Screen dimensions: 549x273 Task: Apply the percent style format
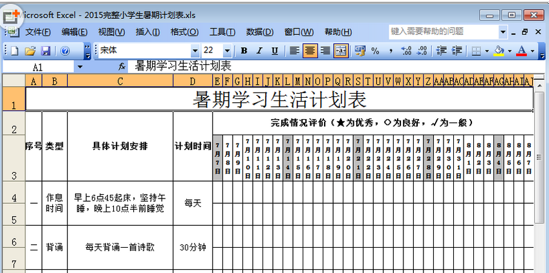point(375,51)
